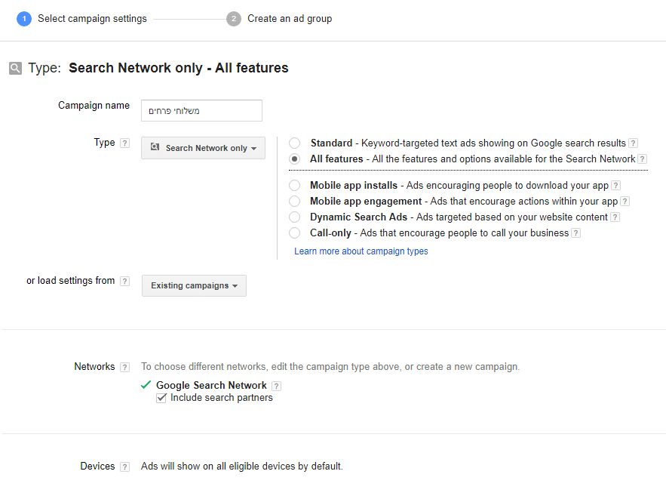666x502 pixels.
Task: Go to step 1 Select campaign settings
Action: tap(81, 19)
